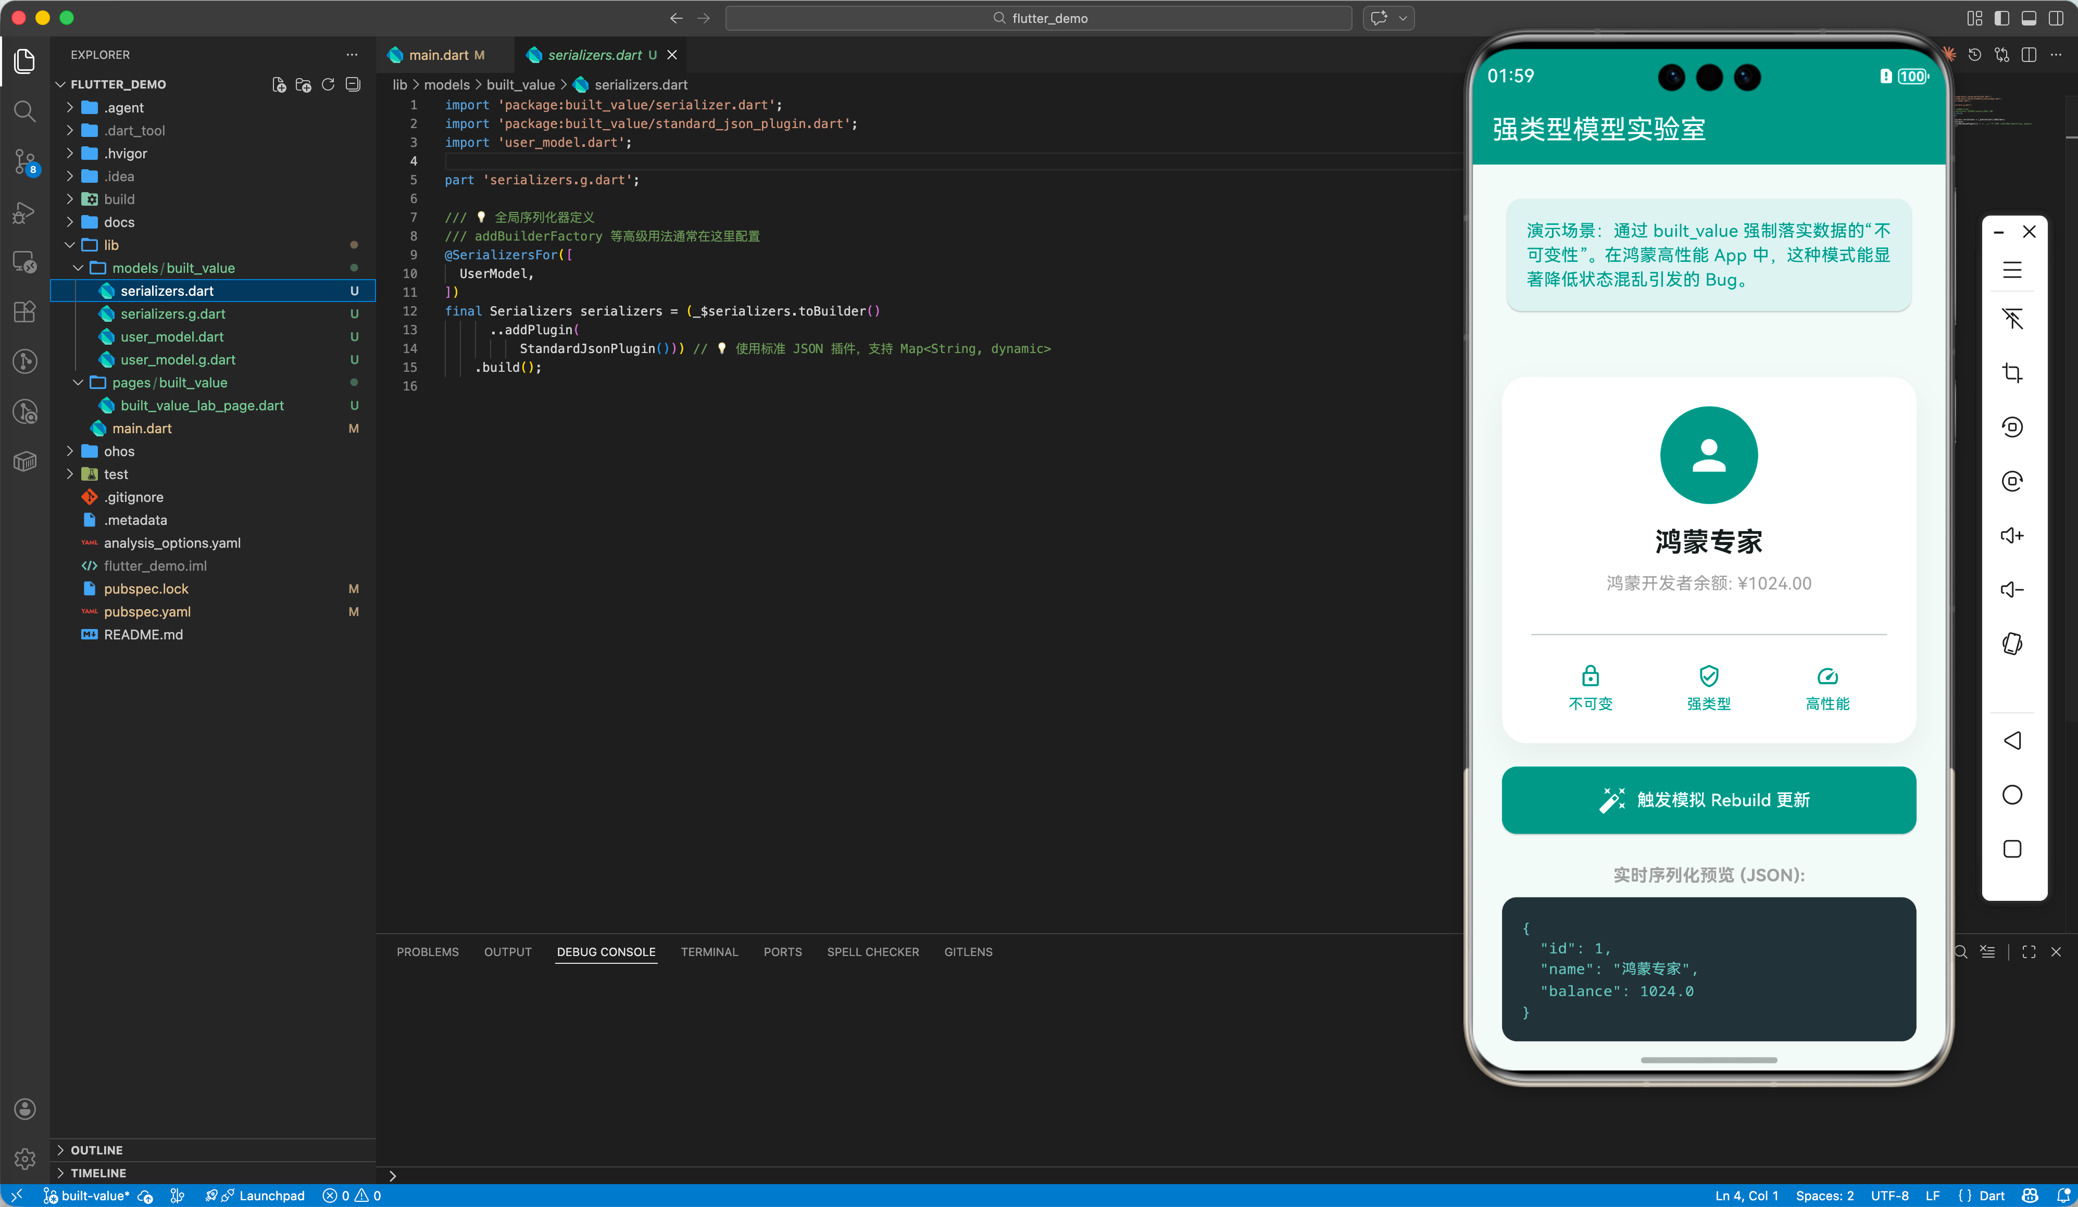Image resolution: width=2078 pixels, height=1207 pixels.
Task: Click the flutter_demo command center search box
Action: [x=1039, y=17]
